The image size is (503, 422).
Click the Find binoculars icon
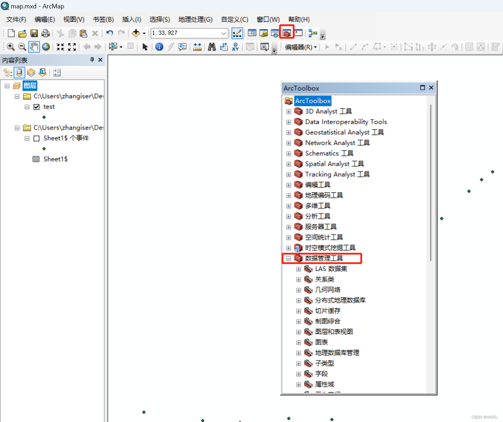212,47
